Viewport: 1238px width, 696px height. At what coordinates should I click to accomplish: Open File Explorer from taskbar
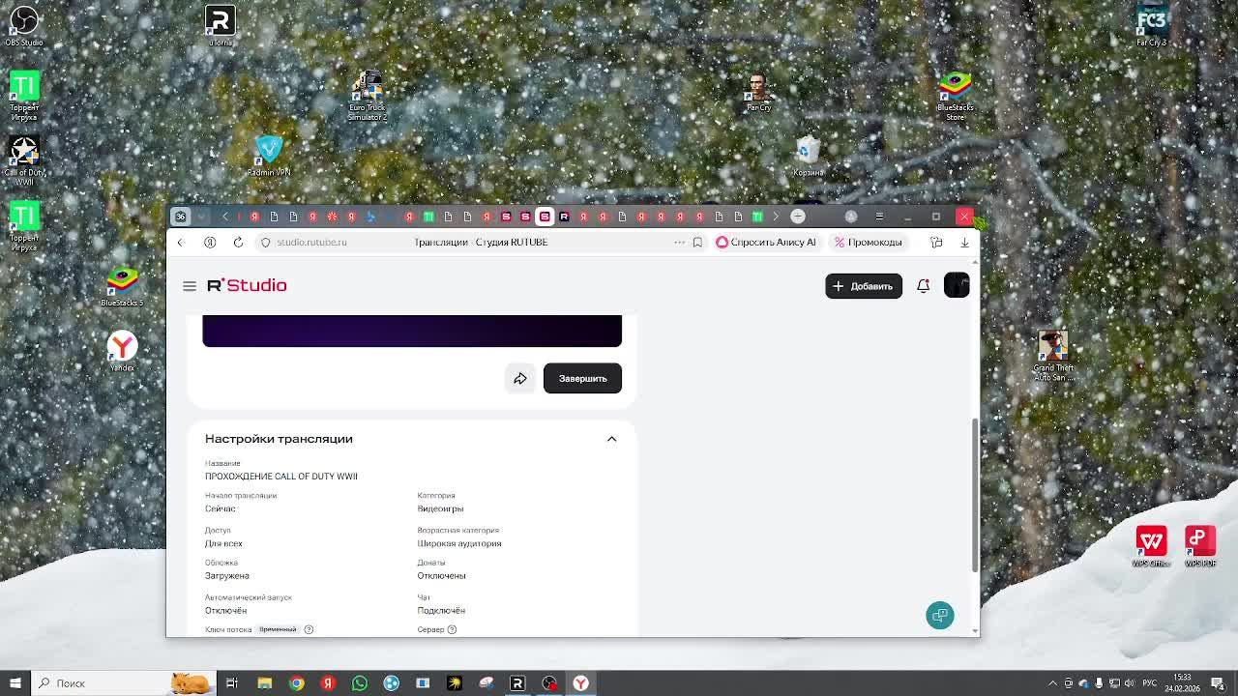pyautogui.click(x=264, y=683)
